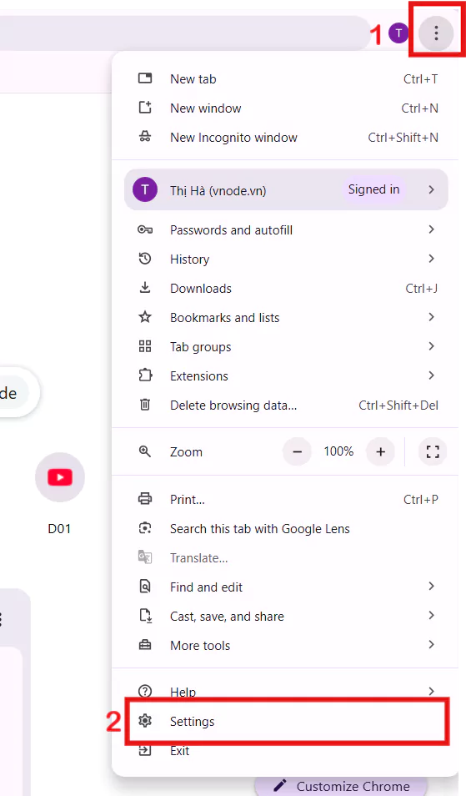Click the Ctrl+P shortcut text

pos(421,500)
